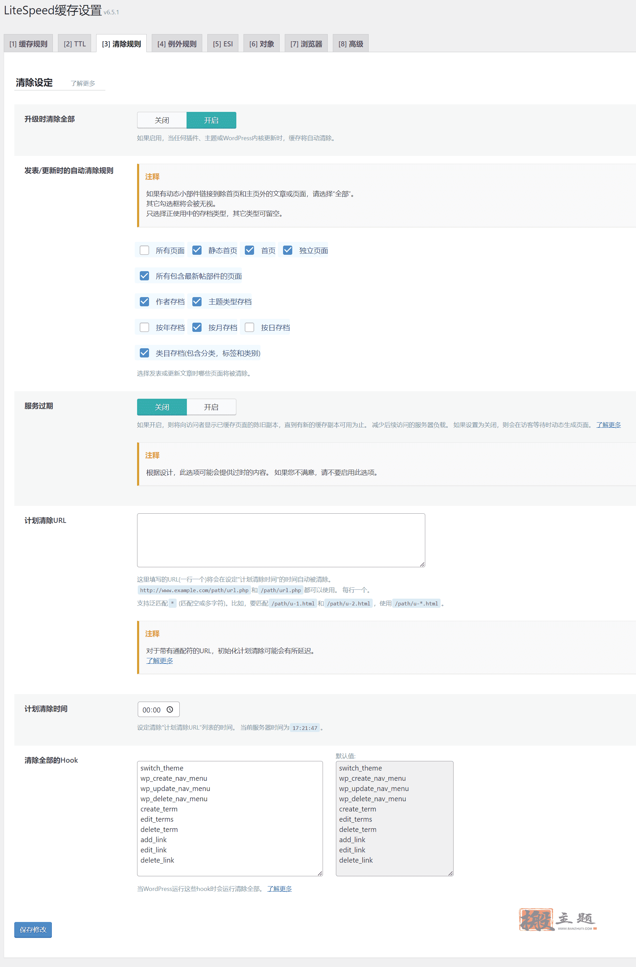Check the 按年存档 checkbox

point(144,327)
